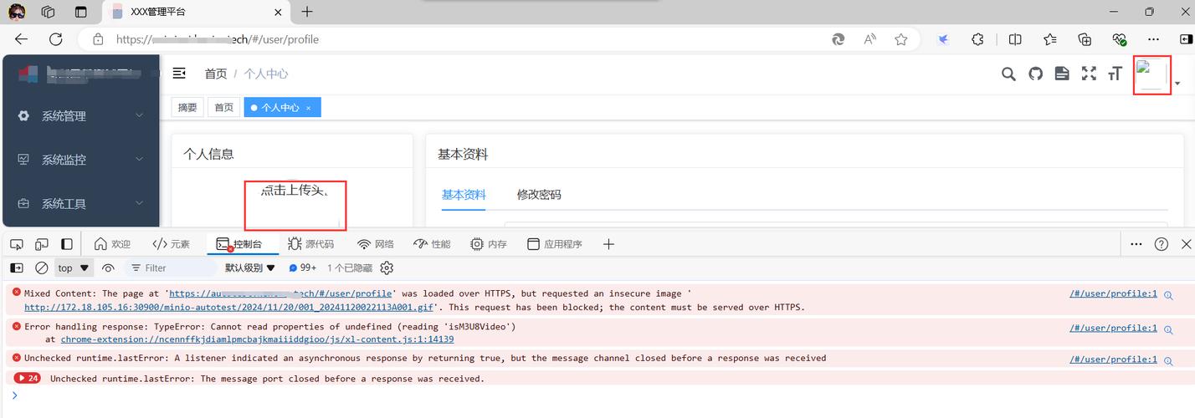Switch to the 性能 DevTools tab
This screenshot has width=1195, height=418.
click(432, 244)
